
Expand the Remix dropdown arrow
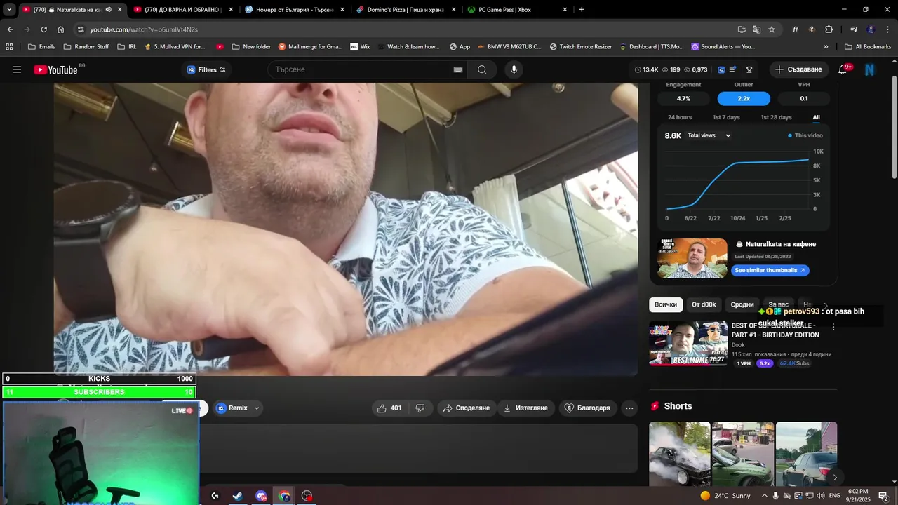click(257, 408)
